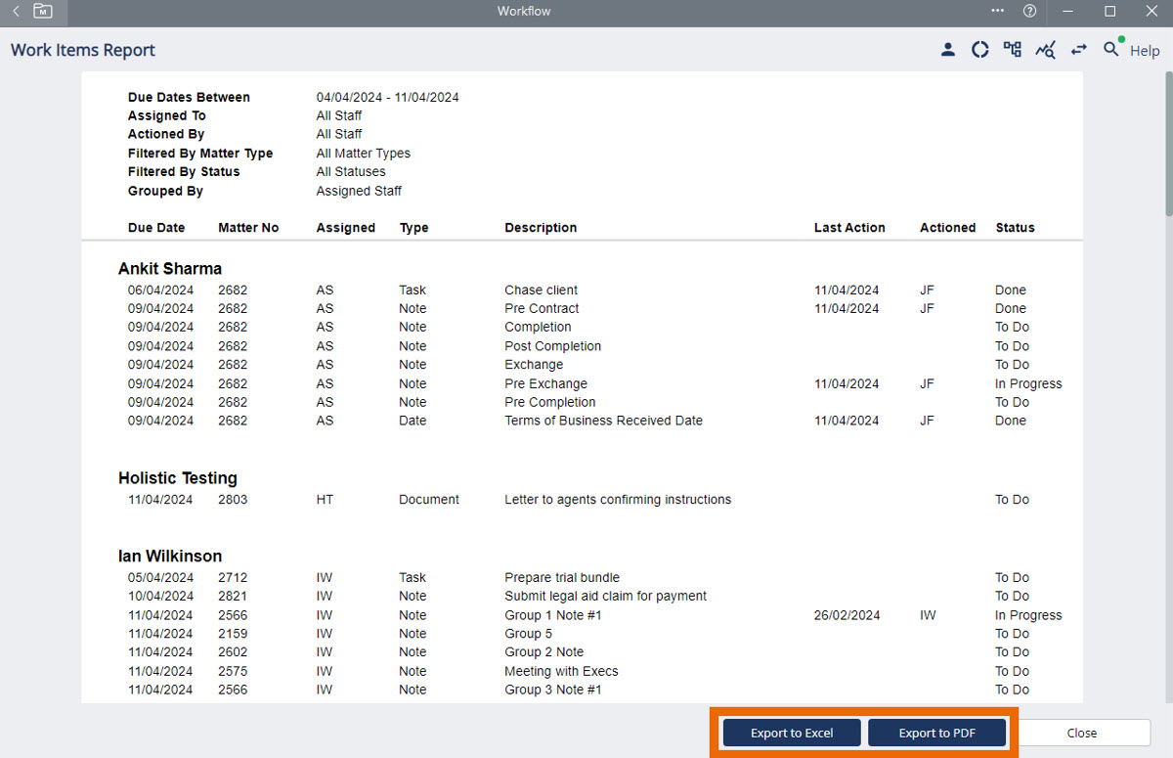Image resolution: width=1173 pixels, height=758 pixels.
Task: Click the circular ring icon in toolbar
Action: pyautogui.click(x=979, y=50)
